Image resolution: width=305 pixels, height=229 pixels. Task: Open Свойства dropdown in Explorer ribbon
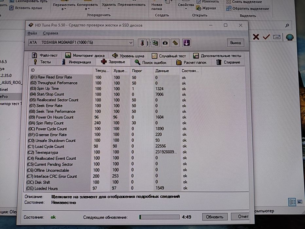[186, 6]
